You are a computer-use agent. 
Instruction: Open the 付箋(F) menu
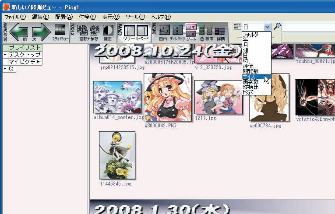tap(88, 17)
